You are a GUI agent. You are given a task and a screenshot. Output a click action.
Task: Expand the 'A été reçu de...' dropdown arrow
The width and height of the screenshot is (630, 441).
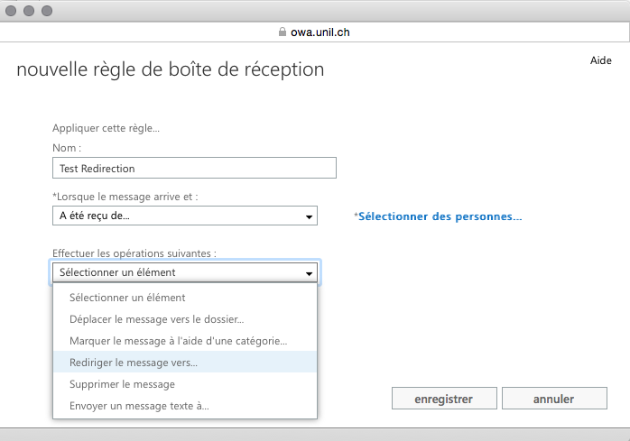pos(309,216)
